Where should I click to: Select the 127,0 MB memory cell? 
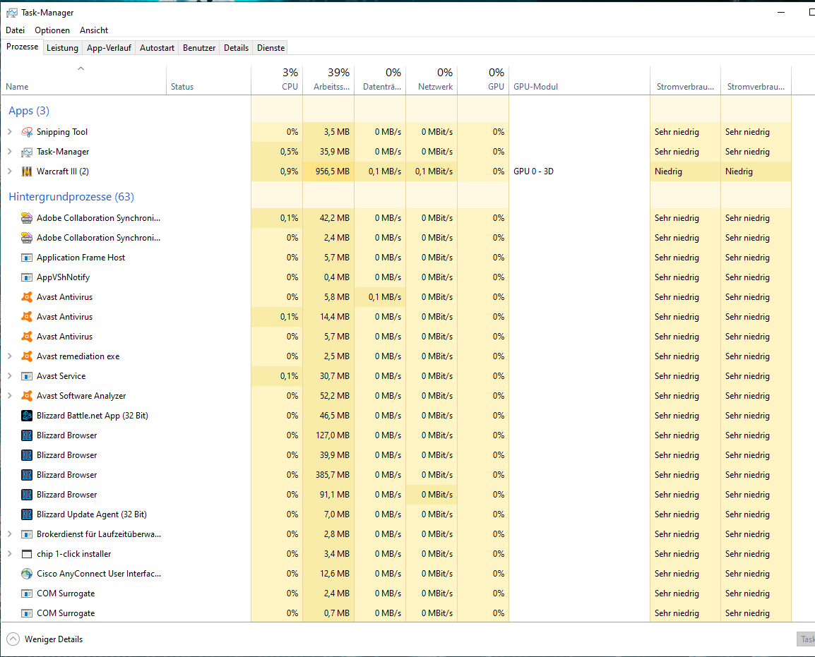(328, 435)
